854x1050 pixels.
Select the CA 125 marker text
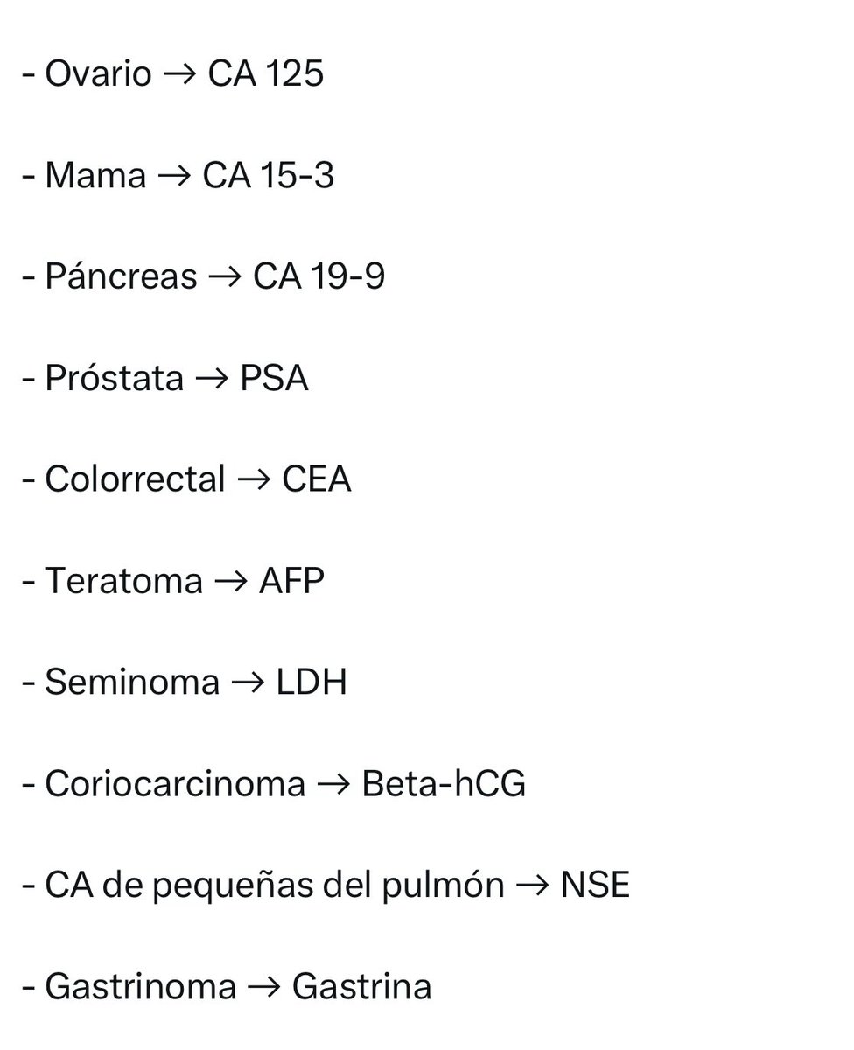(266, 74)
